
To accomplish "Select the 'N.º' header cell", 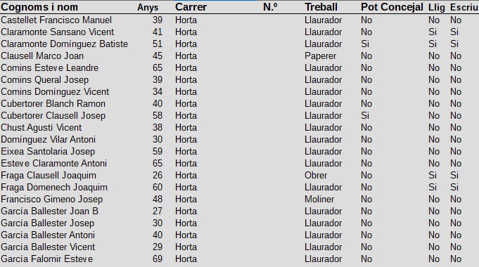I will pos(270,7).
